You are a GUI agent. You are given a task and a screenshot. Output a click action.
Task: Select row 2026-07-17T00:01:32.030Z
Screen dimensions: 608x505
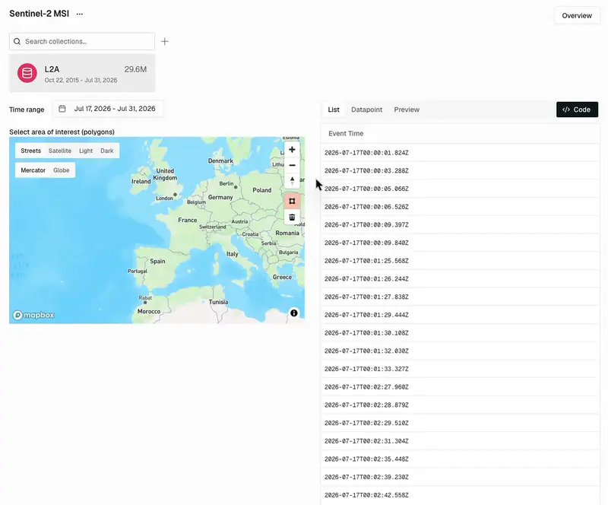(x=460, y=351)
